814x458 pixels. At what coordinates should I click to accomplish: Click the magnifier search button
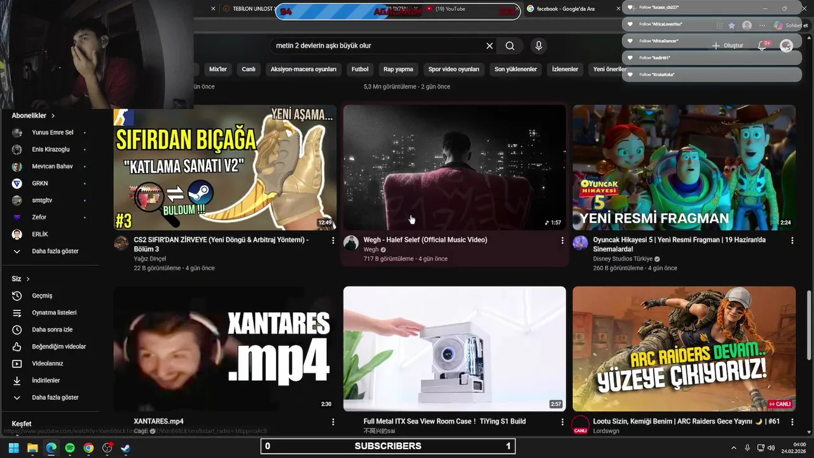coord(510,46)
